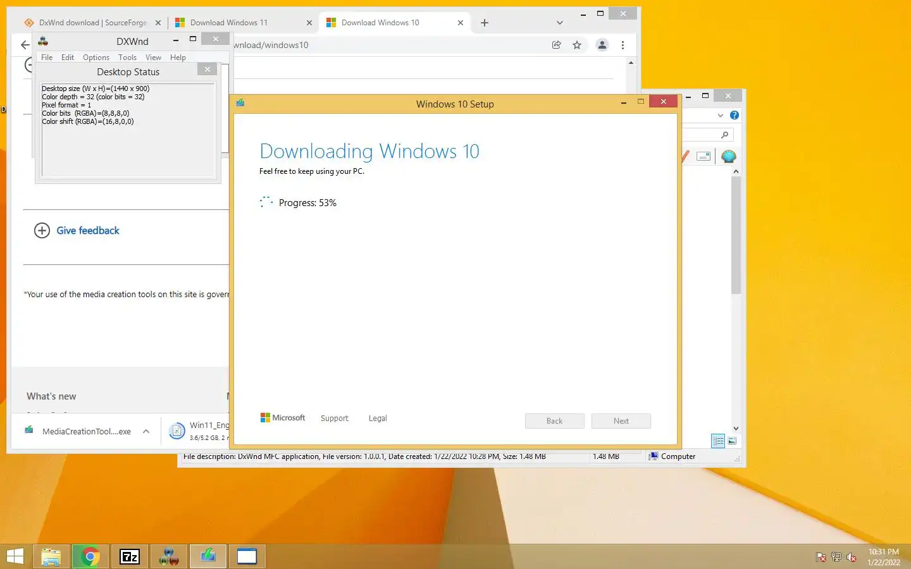Go back in Chrome
Screen dimensions: 911x569
tap(25, 45)
